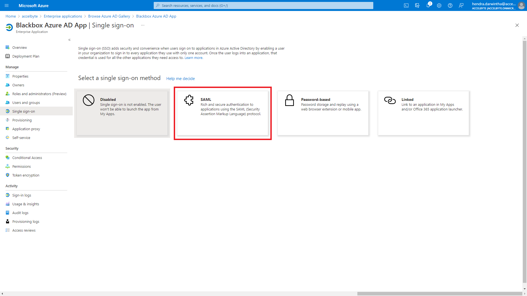The height and width of the screenshot is (296, 527).
Task: Close the Single sign-on blade
Action: [517, 25]
